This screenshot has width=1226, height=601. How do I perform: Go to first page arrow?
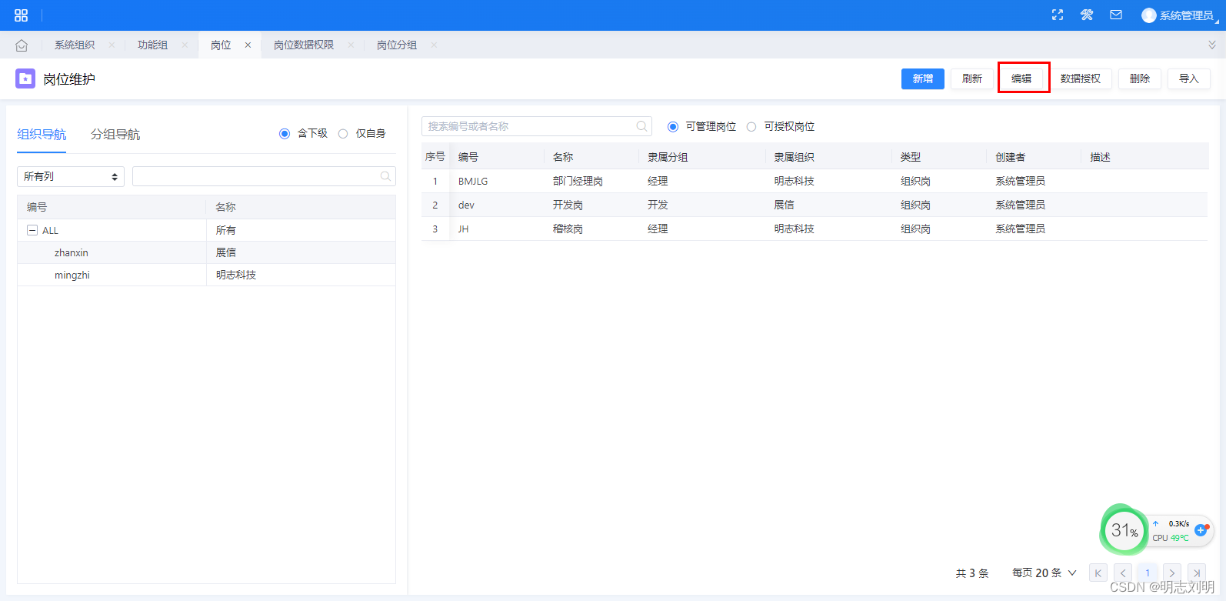pyautogui.click(x=1098, y=573)
